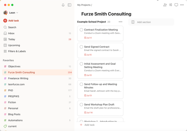Complete Initial Assessment and Goal Setting Meeting
The width and height of the screenshot is (187, 131).
point(81,64)
